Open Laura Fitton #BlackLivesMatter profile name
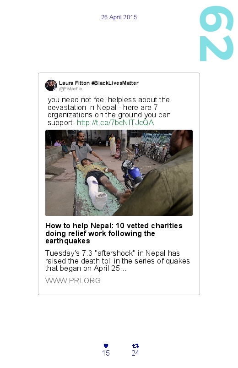The width and height of the screenshot is (238, 368). click(99, 83)
